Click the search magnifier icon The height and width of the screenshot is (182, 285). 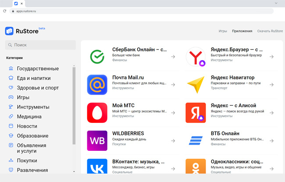tap(10, 45)
